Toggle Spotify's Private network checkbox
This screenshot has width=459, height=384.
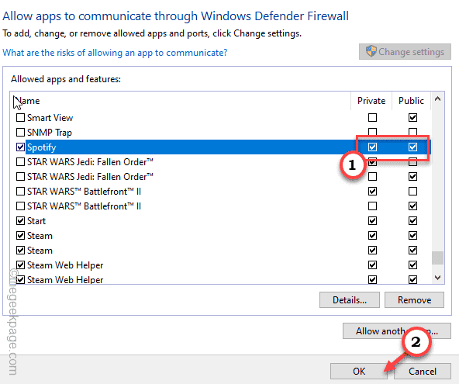click(x=372, y=147)
